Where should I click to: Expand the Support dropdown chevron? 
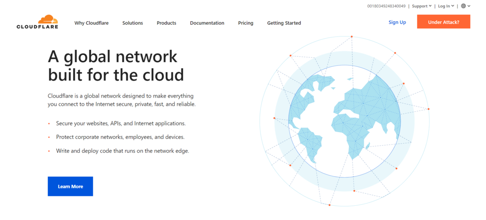430,6
